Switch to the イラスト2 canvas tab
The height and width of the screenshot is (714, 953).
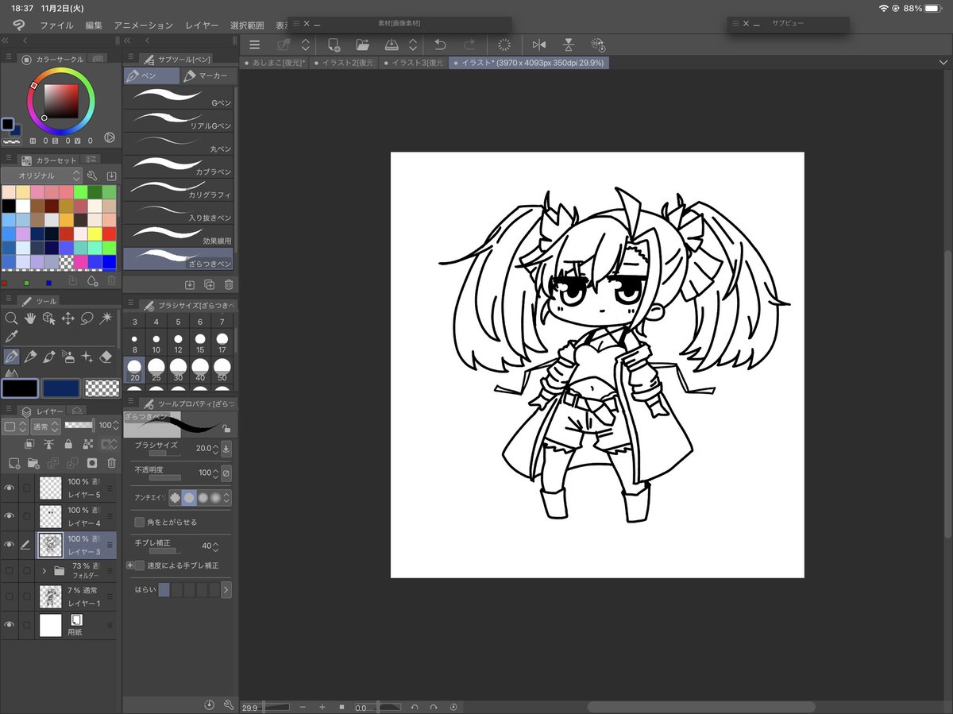(x=344, y=63)
